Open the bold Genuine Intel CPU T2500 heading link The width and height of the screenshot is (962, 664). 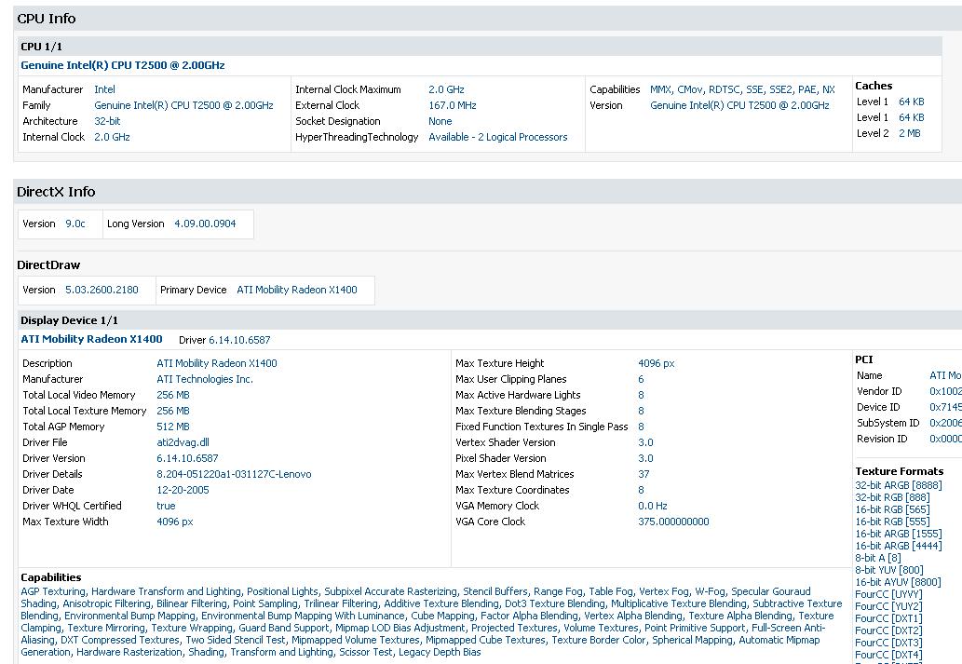tap(123, 65)
